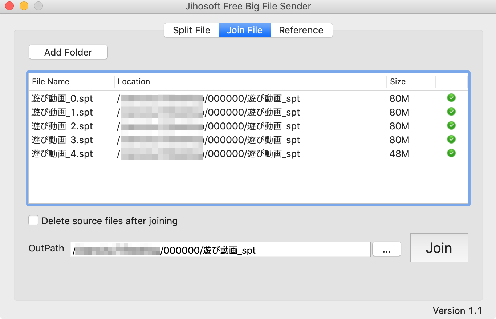This screenshot has height=319, width=496.
Task: Click the Add Folder button
Action: pyautogui.click(x=68, y=52)
